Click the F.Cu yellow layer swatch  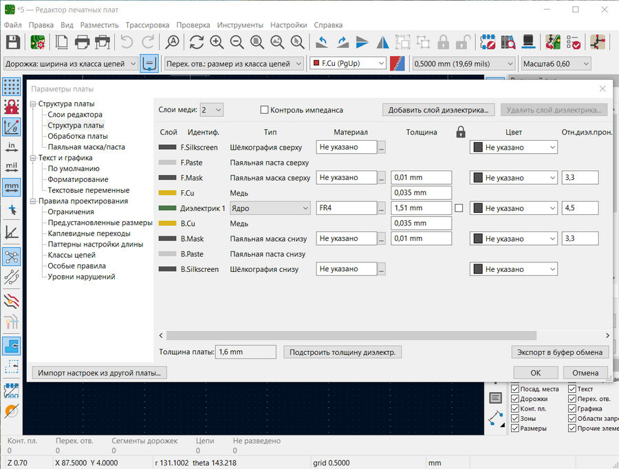click(167, 193)
